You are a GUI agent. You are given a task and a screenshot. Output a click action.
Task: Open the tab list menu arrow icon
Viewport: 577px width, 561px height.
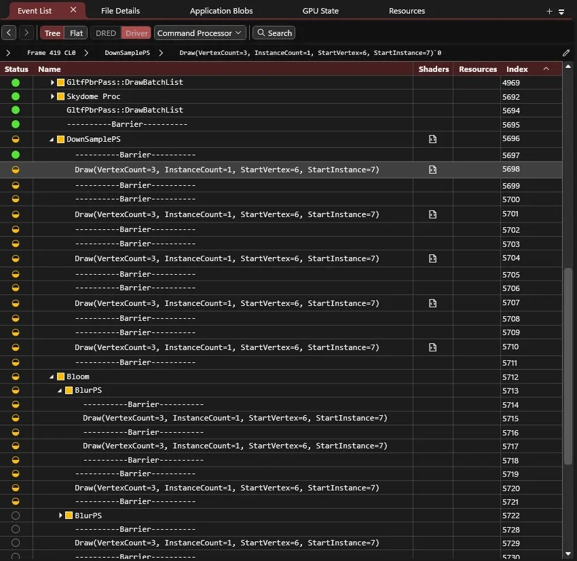click(561, 12)
